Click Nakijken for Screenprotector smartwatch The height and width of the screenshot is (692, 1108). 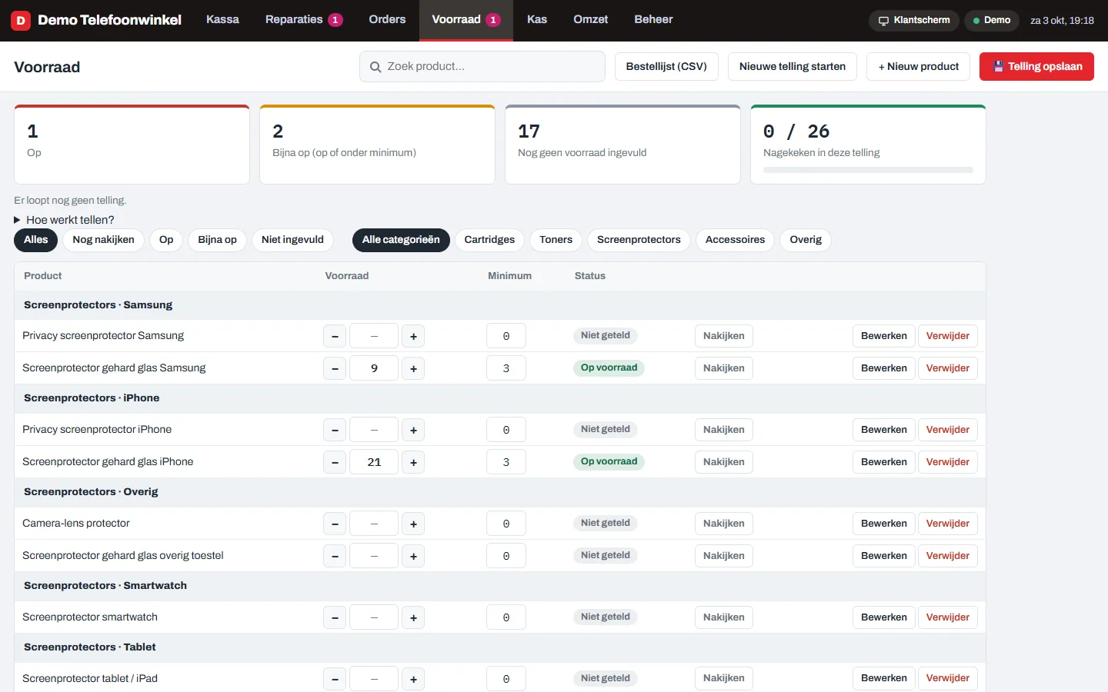coord(723,617)
